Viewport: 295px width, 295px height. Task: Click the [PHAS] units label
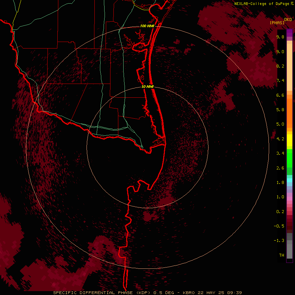coord(277,23)
